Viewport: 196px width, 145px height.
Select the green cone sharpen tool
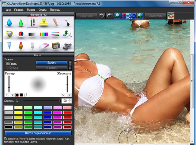pyautogui.click(x=21, y=22)
